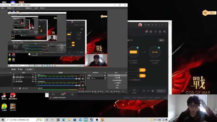This screenshot has height=122, width=217.
Task: Reveal first address field with eye icon
Action: pyautogui.click(x=138, y=70)
